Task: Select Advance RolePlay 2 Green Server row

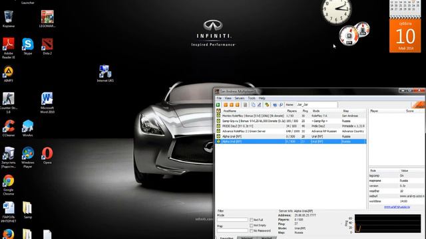Action: tap(291, 131)
